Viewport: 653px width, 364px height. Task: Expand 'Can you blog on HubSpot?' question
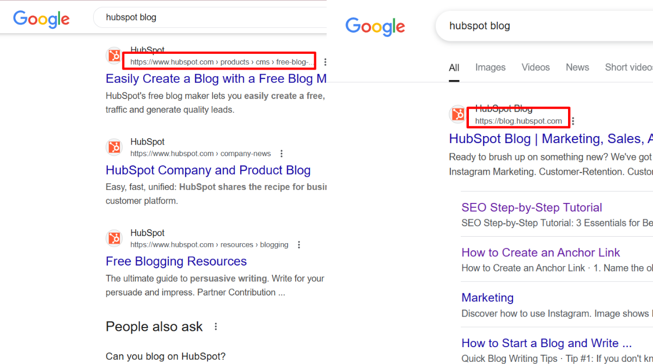click(x=166, y=356)
